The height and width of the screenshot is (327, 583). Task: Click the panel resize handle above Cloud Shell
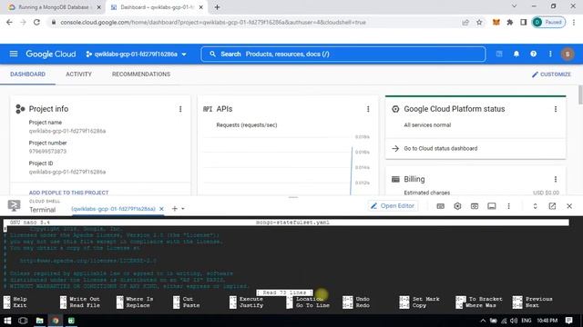pyautogui.click(x=293, y=197)
